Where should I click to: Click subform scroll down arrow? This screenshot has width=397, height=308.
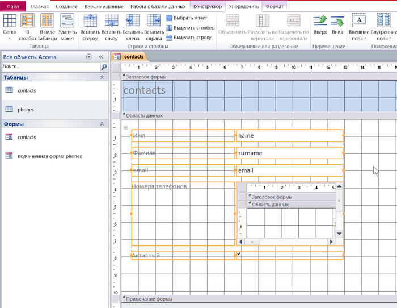click(339, 234)
